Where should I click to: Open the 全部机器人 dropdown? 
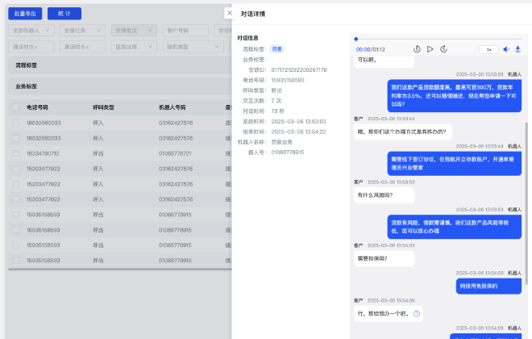pyautogui.click(x=32, y=31)
